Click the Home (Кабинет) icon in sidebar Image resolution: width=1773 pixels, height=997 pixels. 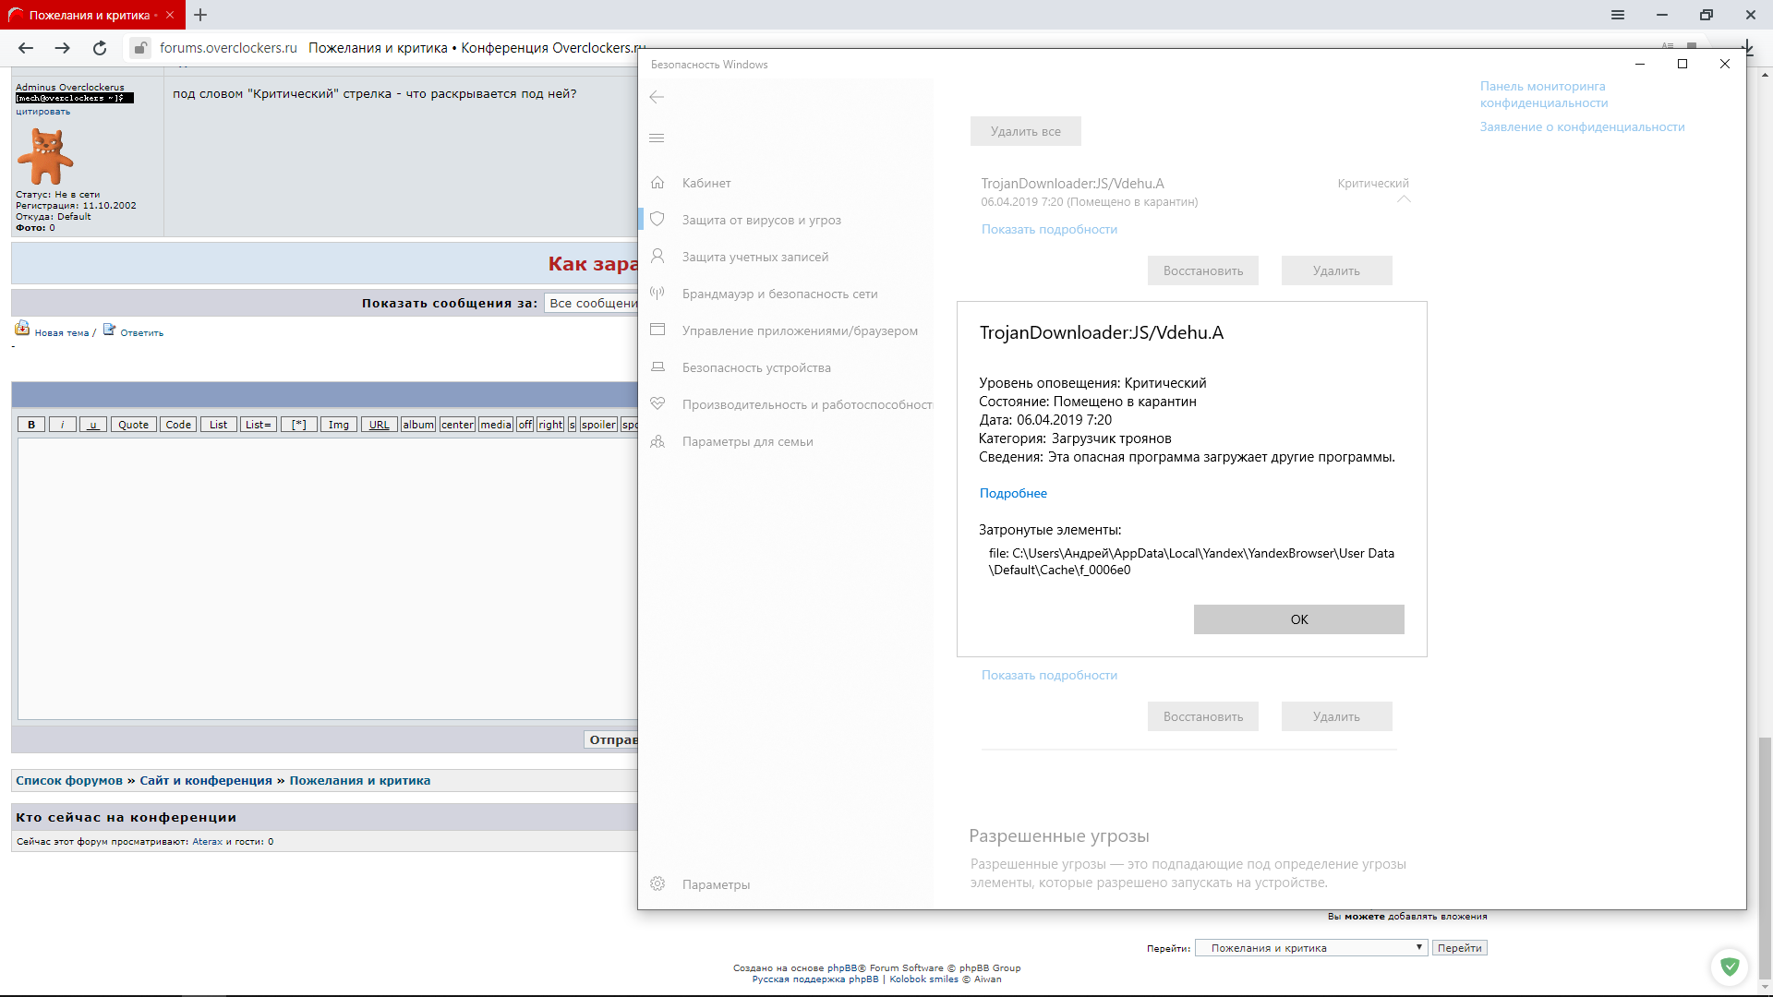point(657,183)
